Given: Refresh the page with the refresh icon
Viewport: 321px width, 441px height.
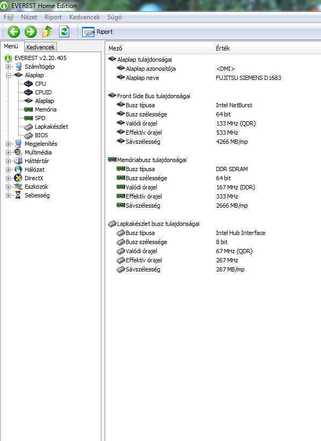Looking at the screenshot, I should tap(64, 32).
